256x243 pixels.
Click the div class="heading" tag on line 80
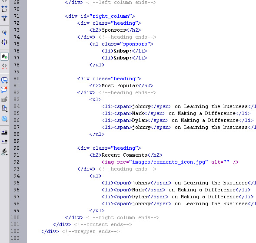(109, 79)
